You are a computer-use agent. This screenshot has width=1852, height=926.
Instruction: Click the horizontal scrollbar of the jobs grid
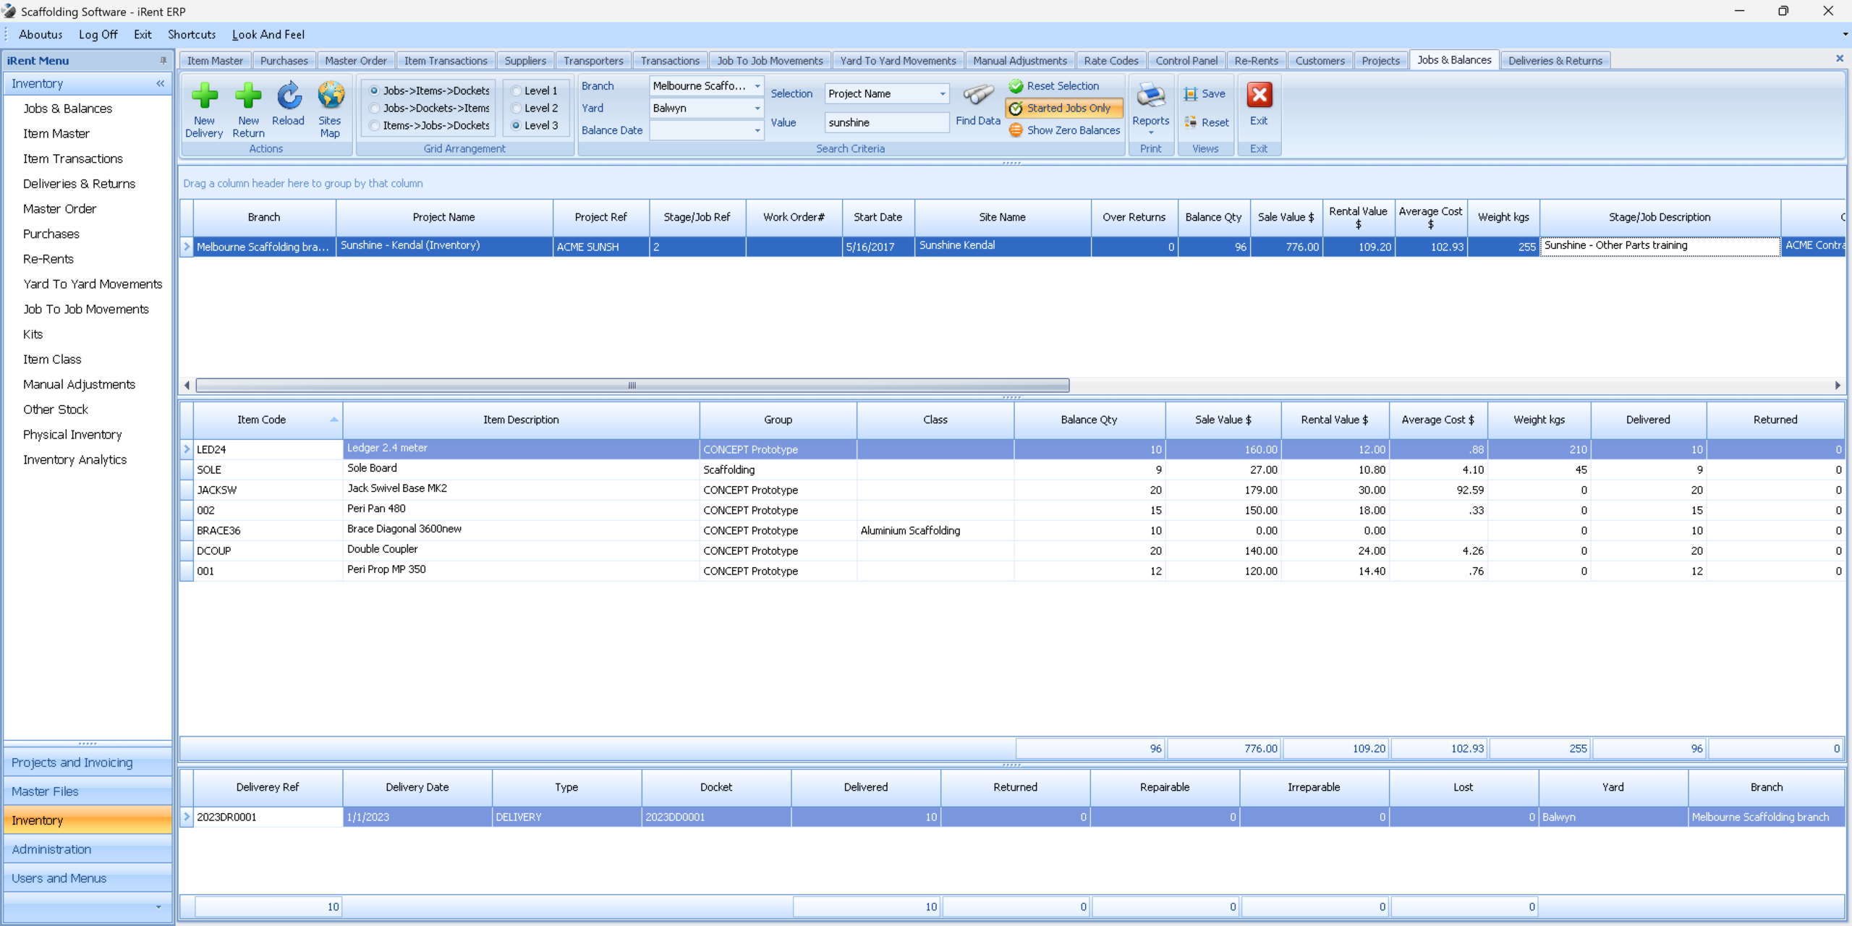[632, 386]
